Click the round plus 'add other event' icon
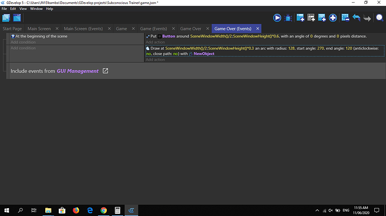386x216 pixels. pos(333,18)
